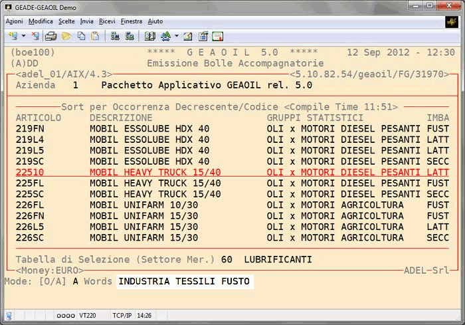Click the VT220 status bar indicator
This screenshot has width=465, height=325.
coord(87,316)
